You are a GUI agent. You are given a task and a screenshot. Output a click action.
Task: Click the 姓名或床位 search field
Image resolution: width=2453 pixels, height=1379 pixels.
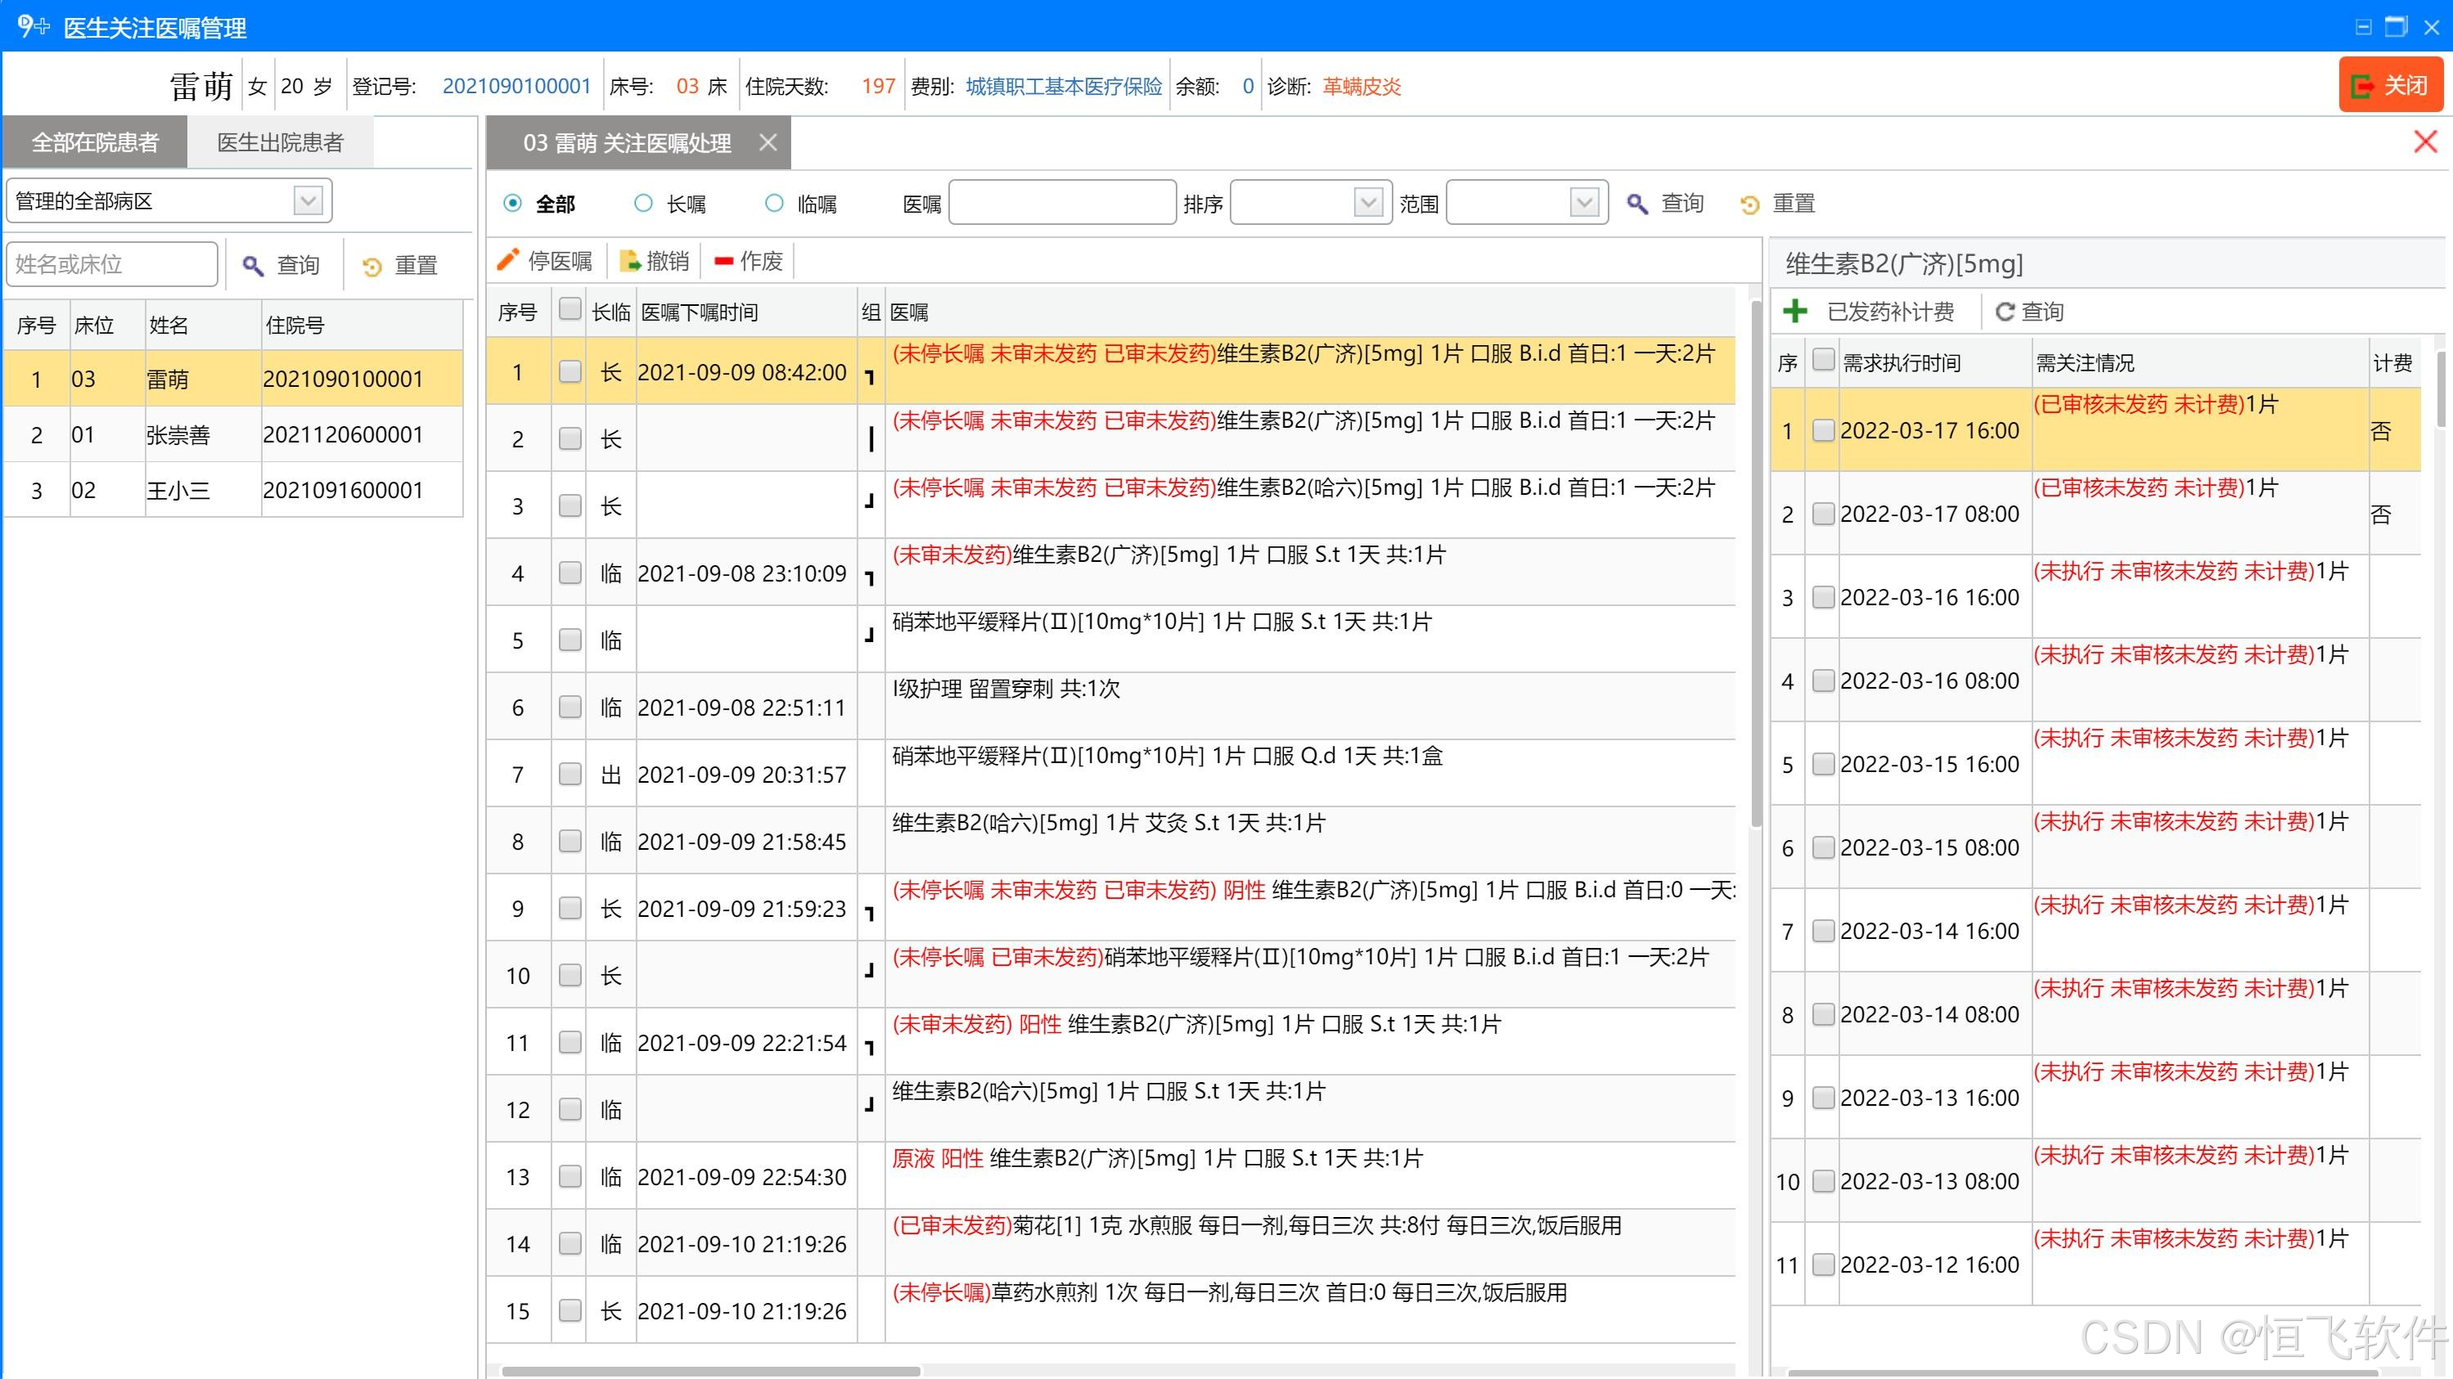click(x=112, y=263)
